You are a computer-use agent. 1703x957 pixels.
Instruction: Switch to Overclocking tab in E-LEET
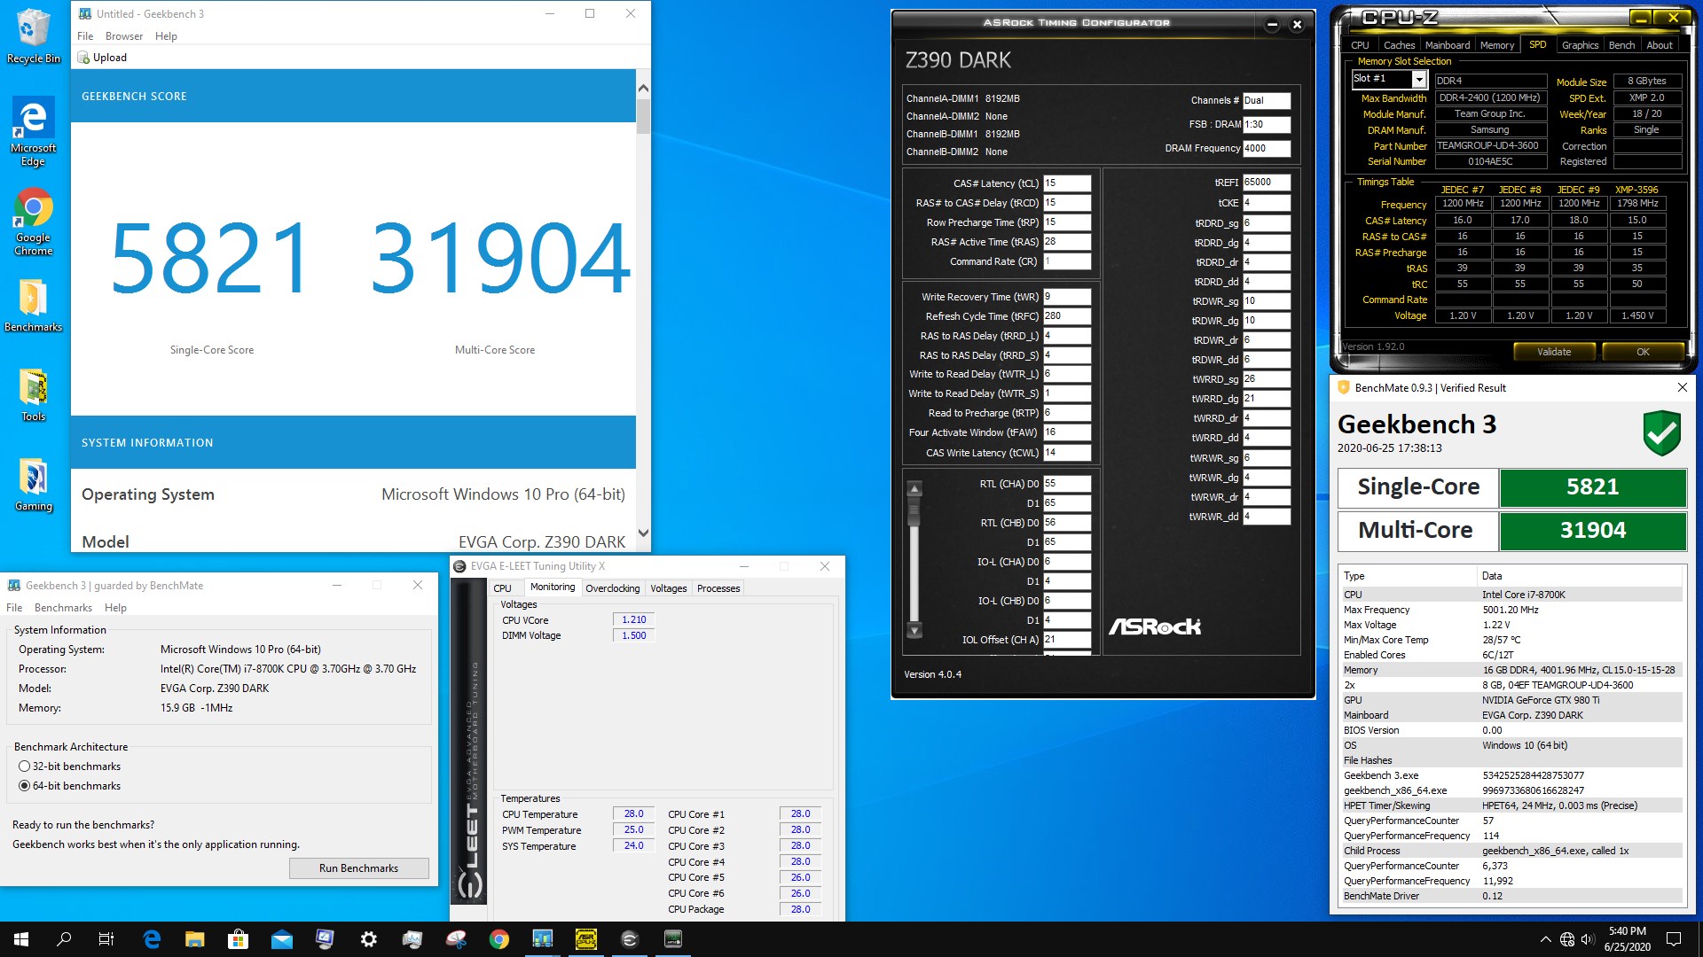coord(612,588)
